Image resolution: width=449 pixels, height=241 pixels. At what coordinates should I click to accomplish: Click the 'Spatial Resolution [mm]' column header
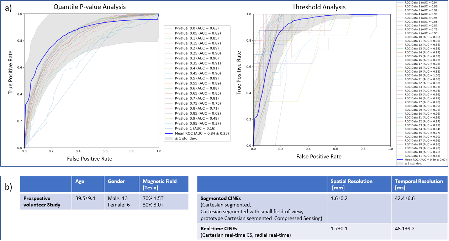pyautogui.click(x=352, y=184)
